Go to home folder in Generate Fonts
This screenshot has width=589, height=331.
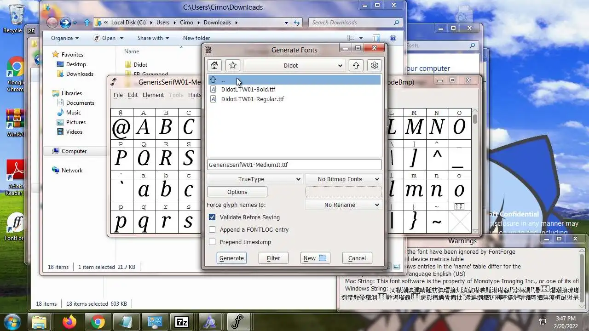click(x=214, y=65)
